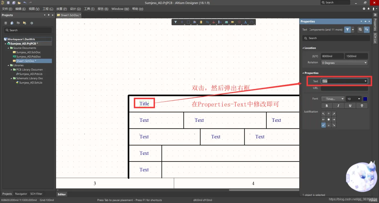Choose the dashed rectangle selection tool

tap(188, 22)
